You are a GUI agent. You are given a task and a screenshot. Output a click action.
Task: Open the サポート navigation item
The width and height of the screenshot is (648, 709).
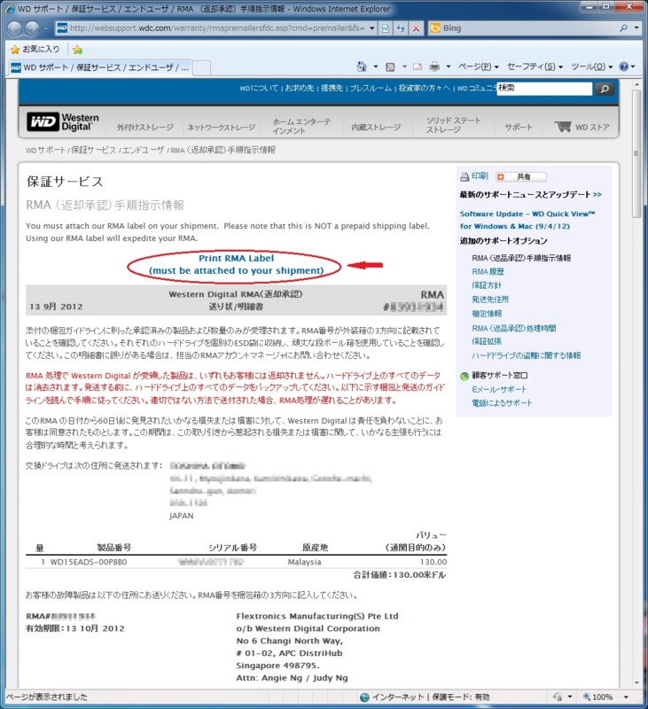pyautogui.click(x=519, y=128)
